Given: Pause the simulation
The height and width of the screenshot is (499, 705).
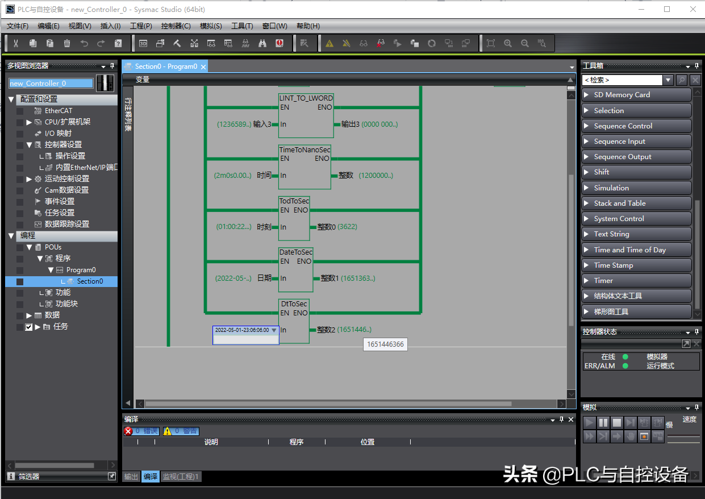Looking at the screenshot, I should 603,422.
